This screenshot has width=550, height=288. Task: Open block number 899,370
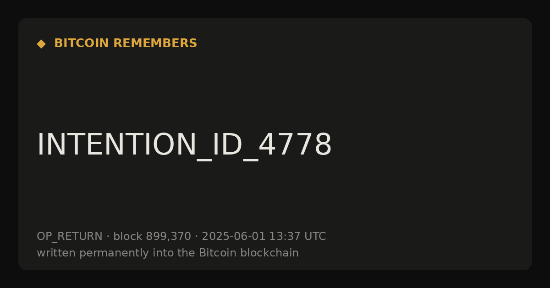click(168, 237)
